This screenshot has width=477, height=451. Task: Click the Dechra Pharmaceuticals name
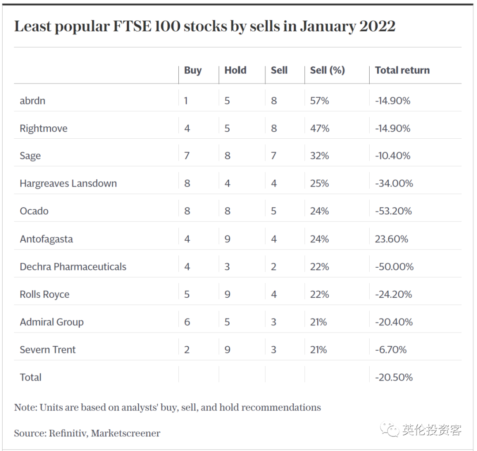73,267
